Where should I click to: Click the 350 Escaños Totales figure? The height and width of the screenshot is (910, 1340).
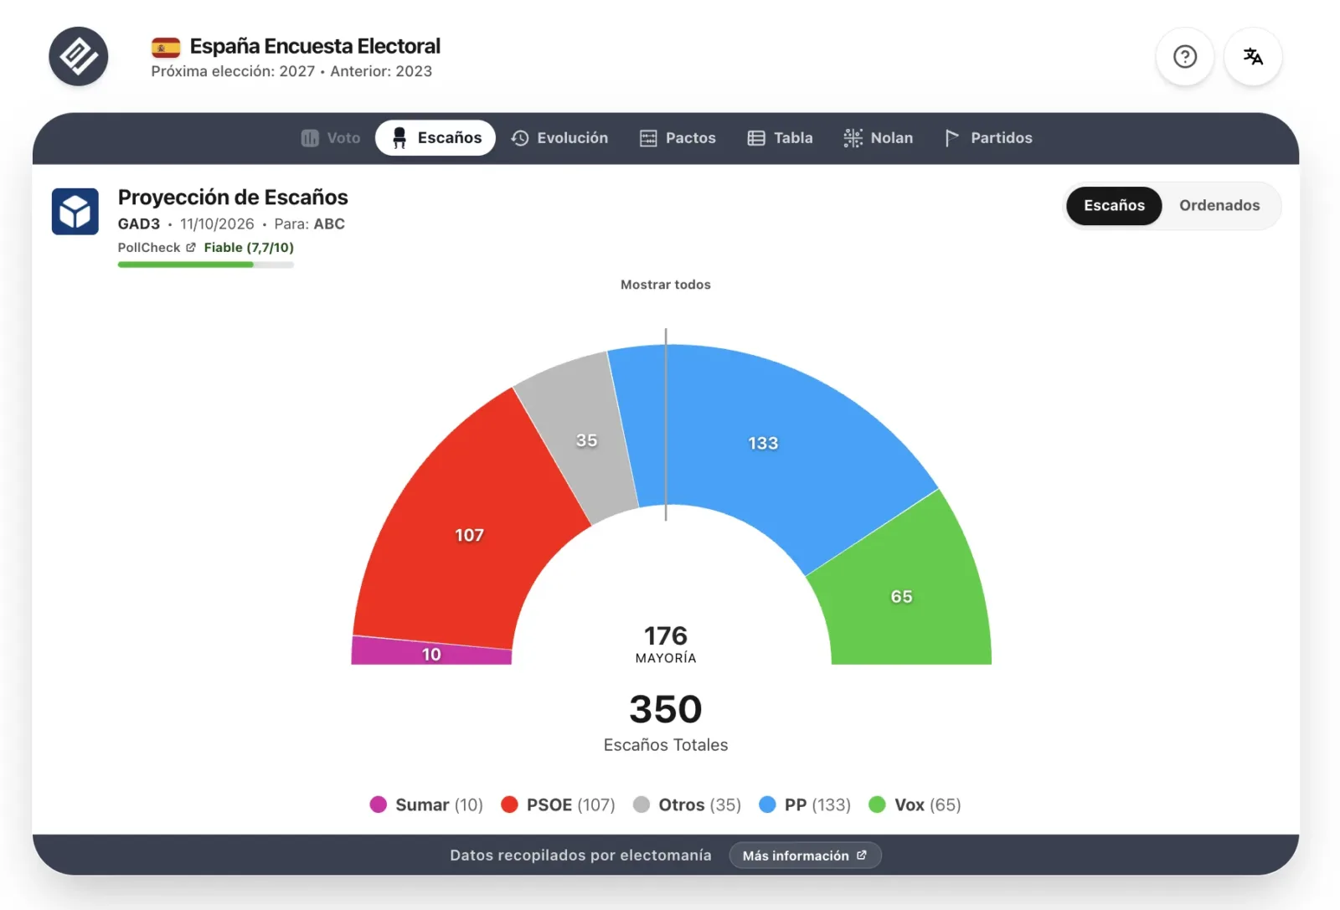click(666, 722)
